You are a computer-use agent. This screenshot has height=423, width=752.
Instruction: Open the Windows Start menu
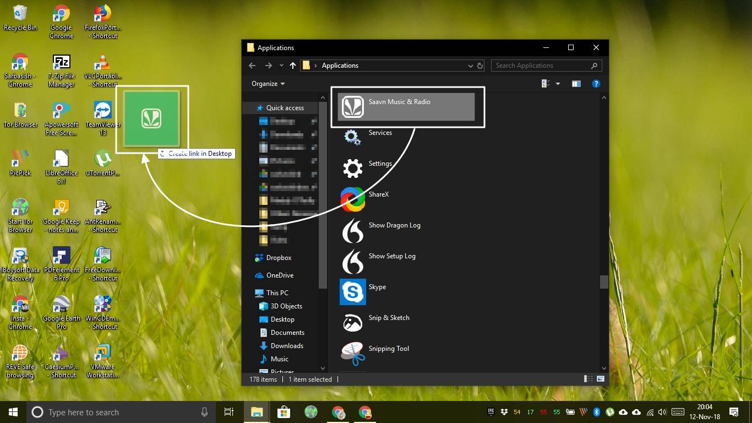coord(13,412)
